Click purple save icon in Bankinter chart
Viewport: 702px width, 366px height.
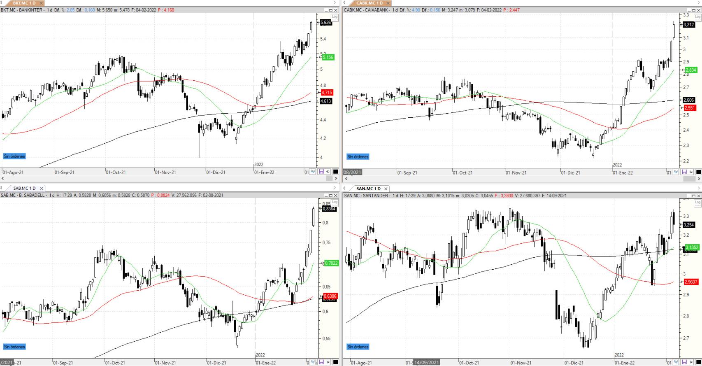(x=321, y=172)
